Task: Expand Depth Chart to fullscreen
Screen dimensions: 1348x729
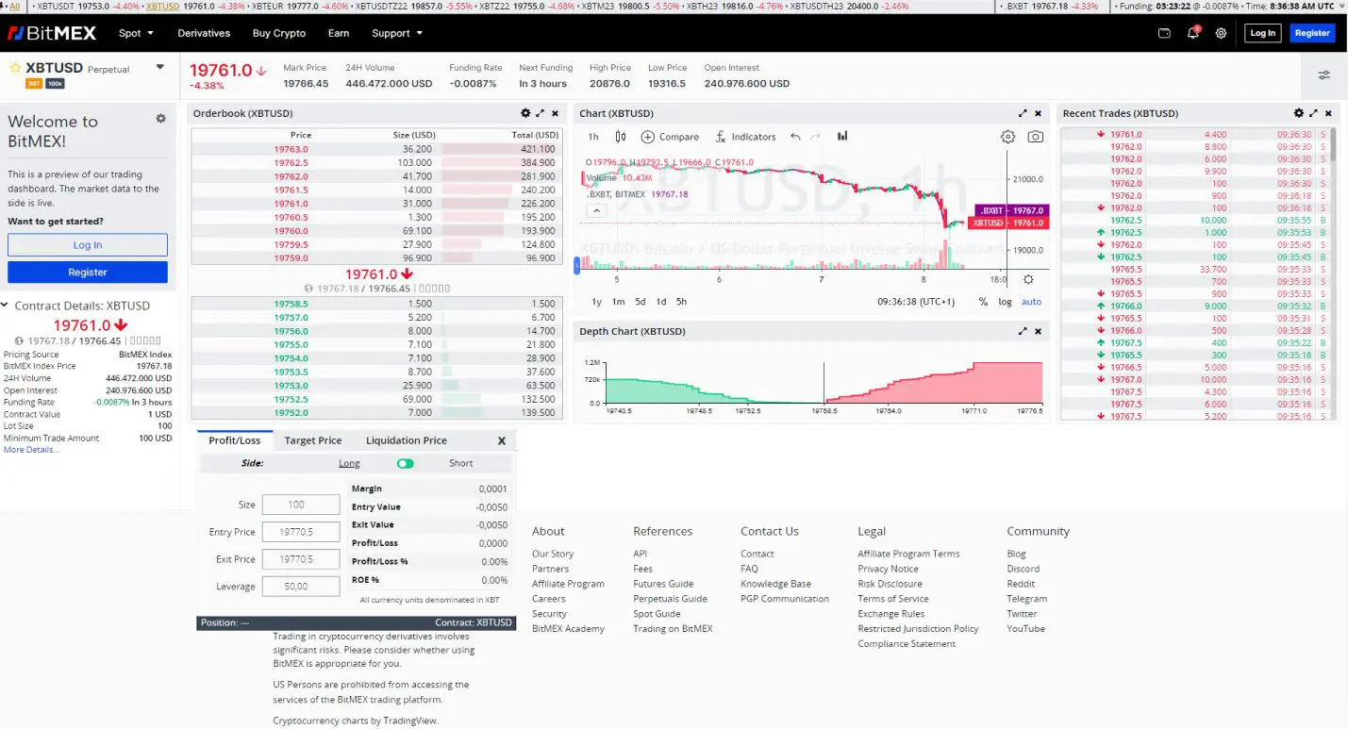Action: coord(1023,331)
